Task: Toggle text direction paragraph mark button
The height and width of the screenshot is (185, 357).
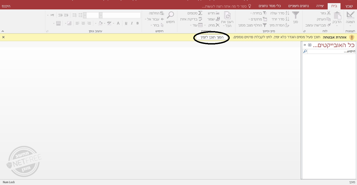Action: click(x=52, y=15)
